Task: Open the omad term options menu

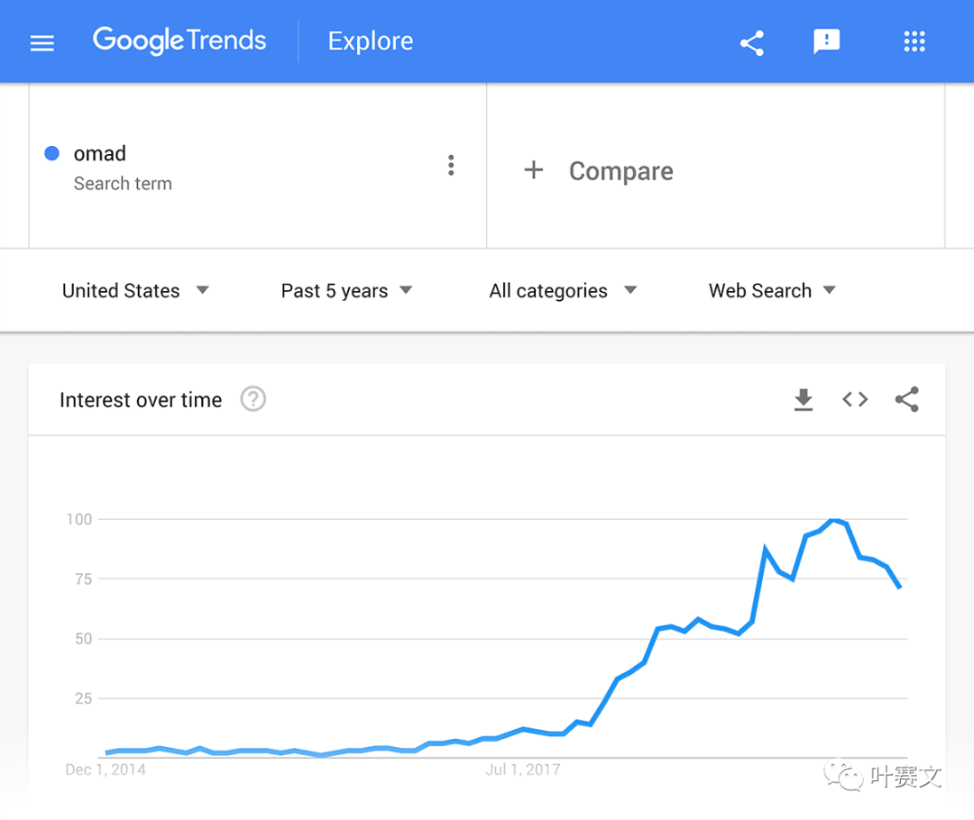Action: [x=451, y=165]
